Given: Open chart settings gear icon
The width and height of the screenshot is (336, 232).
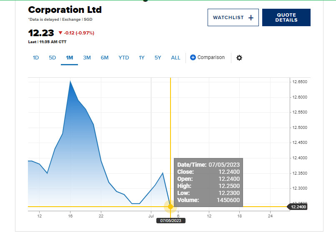Looking at the screenshot, I should point(239,58).
